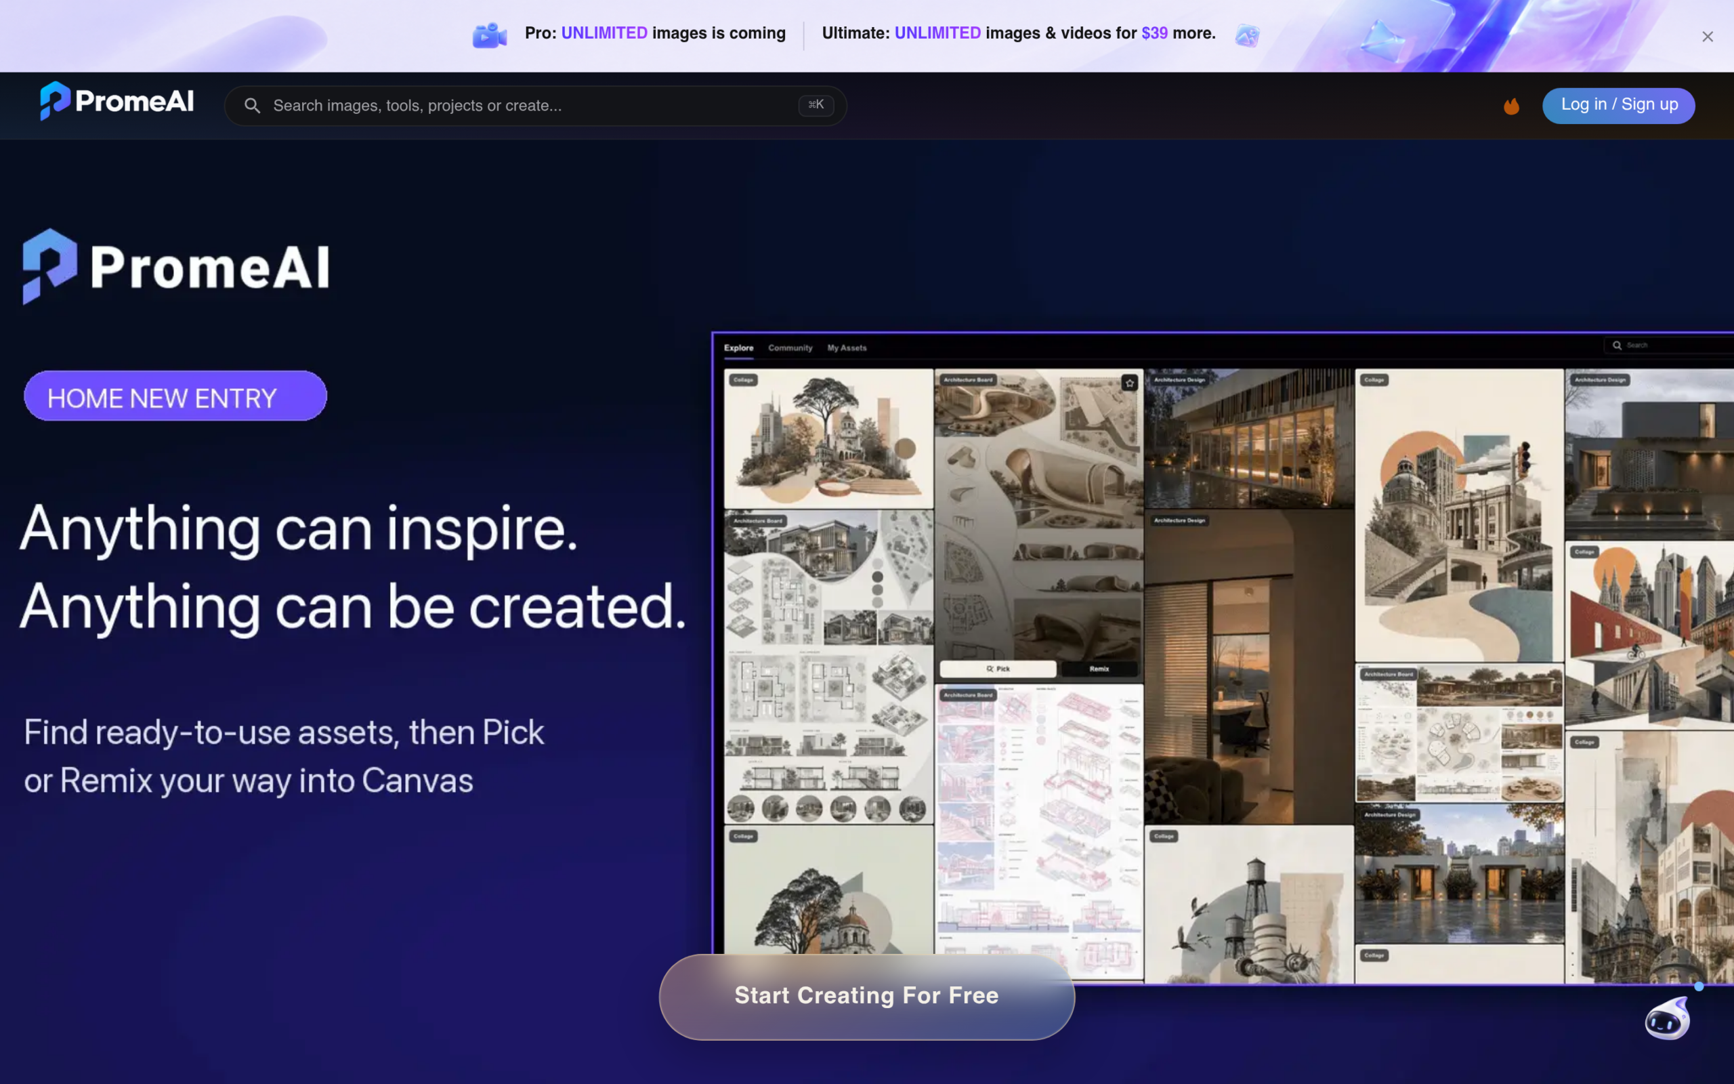The width and height of the screenshot is (1734, 1084).
Task: Click the star favorite icon on Architecture Board
Action: tap(1129, 383)
